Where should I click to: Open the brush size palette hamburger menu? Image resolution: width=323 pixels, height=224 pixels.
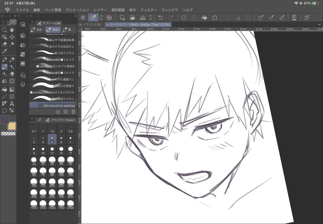[32, 119]
